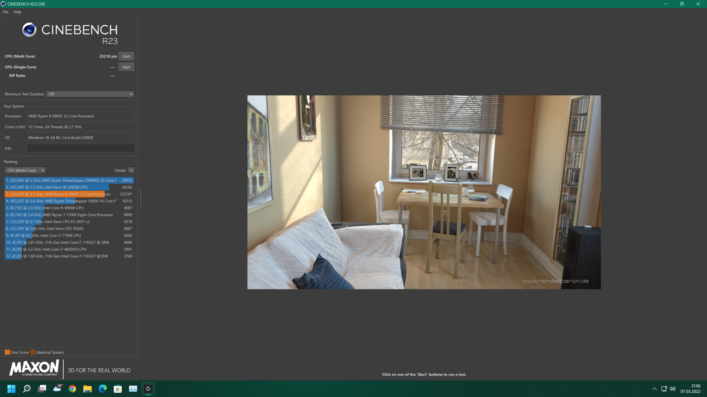Open the volume speaker tray icon
The image size is (707, 397).
point(672,389)
